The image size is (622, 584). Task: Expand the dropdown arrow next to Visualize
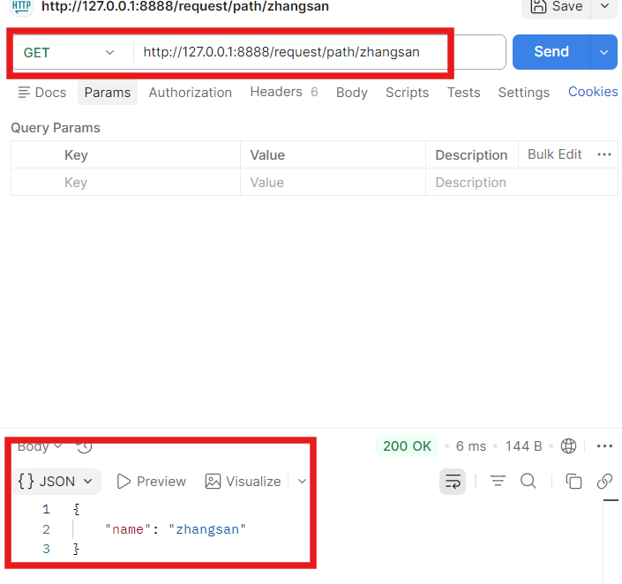click(303, 482)
